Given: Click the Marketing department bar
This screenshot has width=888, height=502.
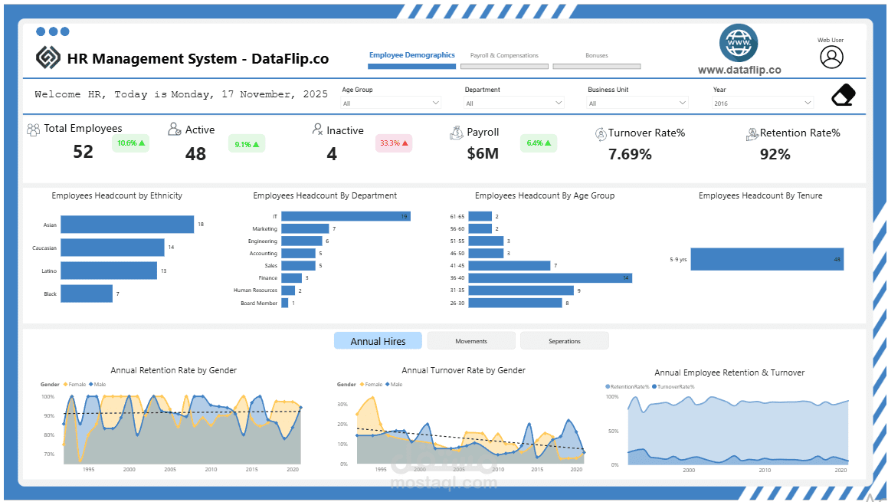Looking at the screenshot, I should coord(305,229).
